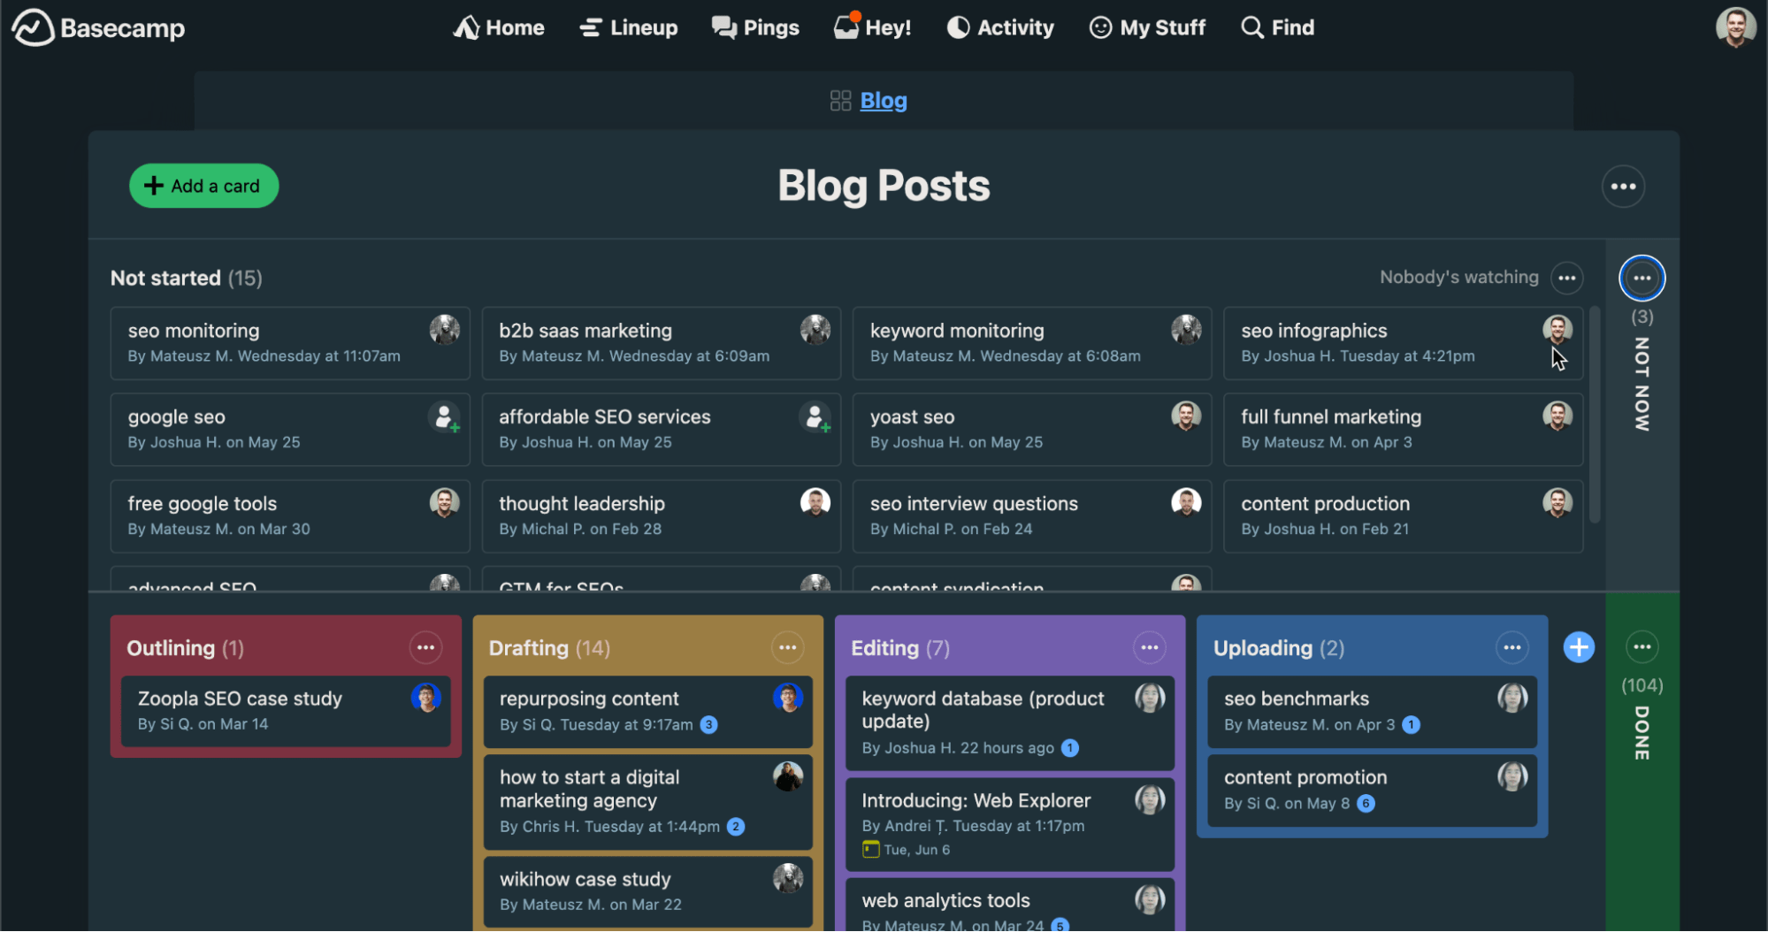
Task: Click the avatar on keyword monitoring card
Action: tap(1186, 330)
